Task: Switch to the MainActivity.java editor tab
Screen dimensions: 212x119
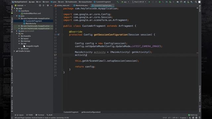Action: click(81, 6)
